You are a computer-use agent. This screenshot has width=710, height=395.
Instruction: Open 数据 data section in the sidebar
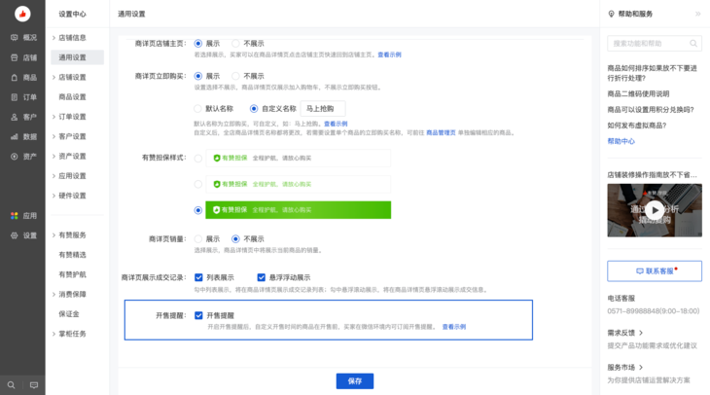point(23,137)
